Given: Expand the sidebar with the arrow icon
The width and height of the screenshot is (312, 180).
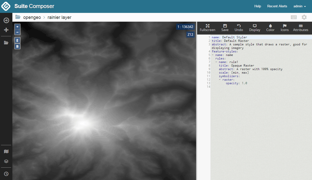Looking at the screenshot, I should [6, 20].
